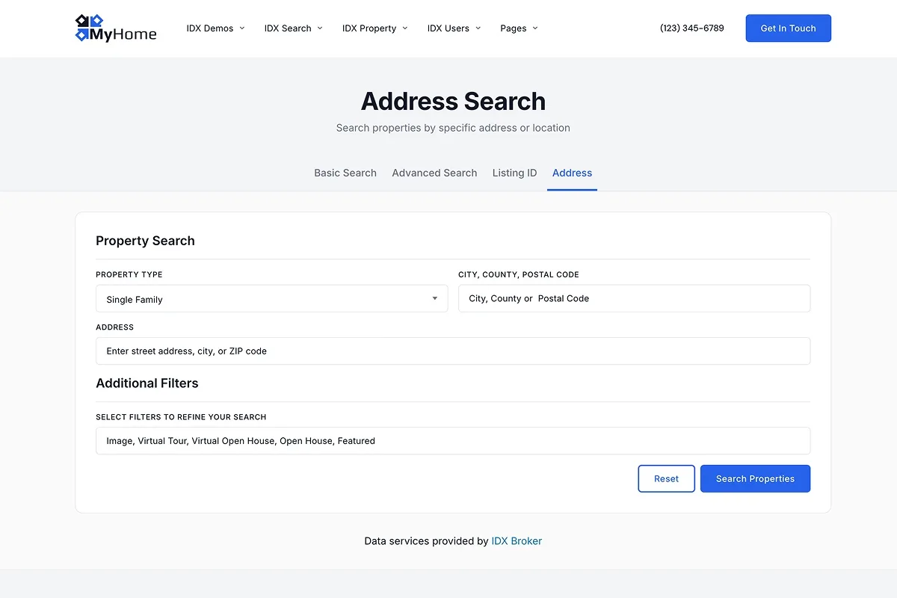Open the IDX Property menu
The height and width of the screenshot is (598, 897).
pyautogui.click(x=375, y=28)
